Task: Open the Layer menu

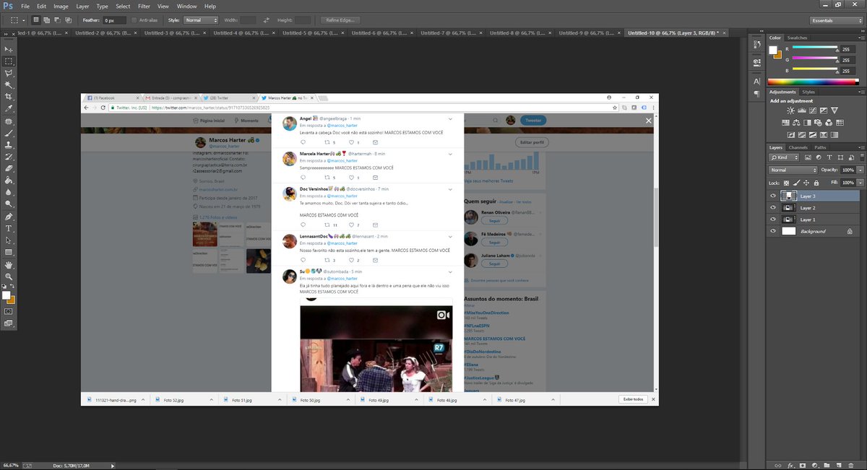Action: click(83, 6)
